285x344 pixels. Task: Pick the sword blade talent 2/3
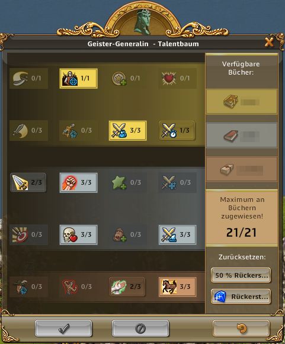point(28,182)
